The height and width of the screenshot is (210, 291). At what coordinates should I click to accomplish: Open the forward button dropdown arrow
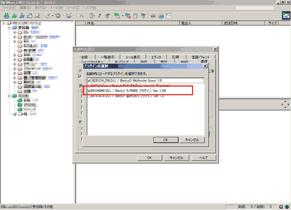point(74,16)
